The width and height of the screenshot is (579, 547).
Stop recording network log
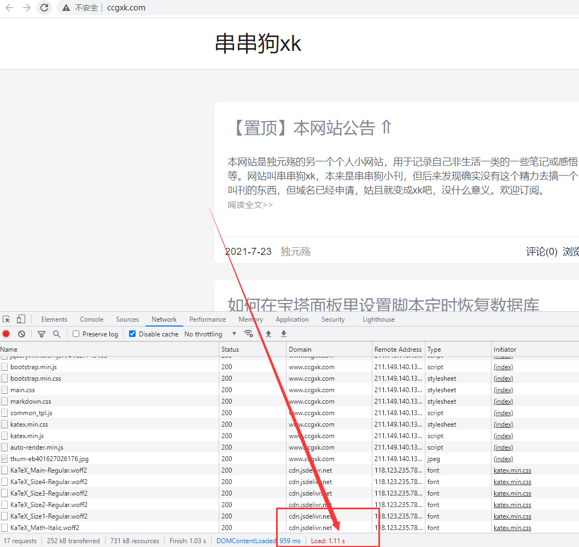[6, 334]
